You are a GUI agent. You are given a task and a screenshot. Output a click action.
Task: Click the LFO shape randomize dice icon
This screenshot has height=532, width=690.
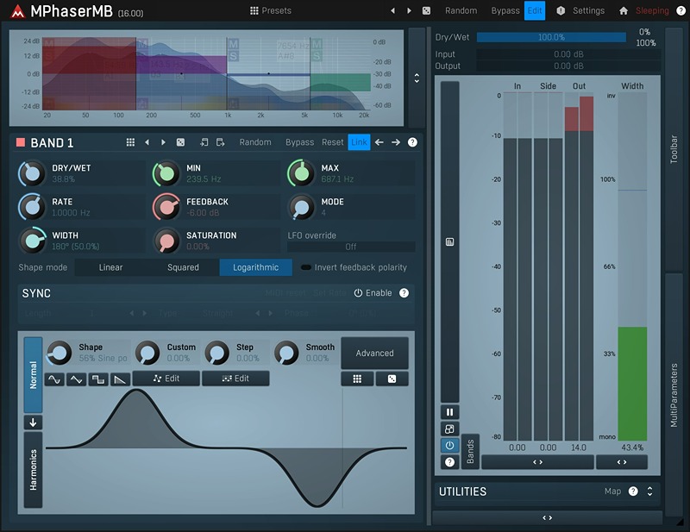[392, 379]
